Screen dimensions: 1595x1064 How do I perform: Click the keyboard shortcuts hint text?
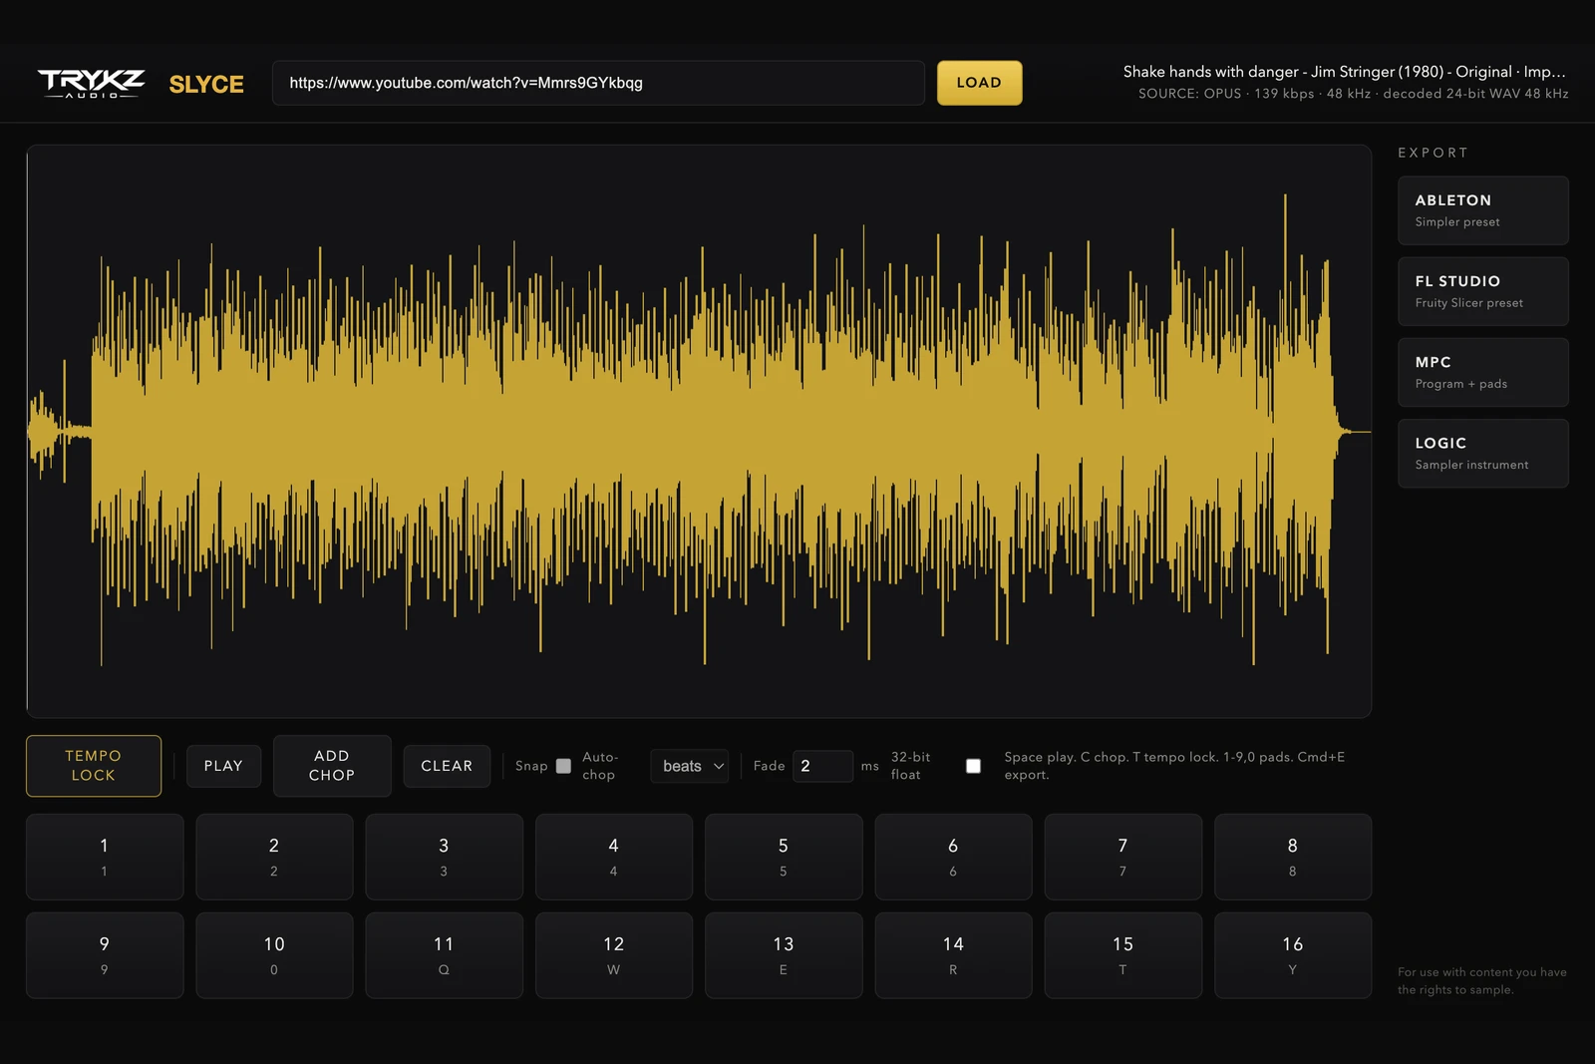1174,766
